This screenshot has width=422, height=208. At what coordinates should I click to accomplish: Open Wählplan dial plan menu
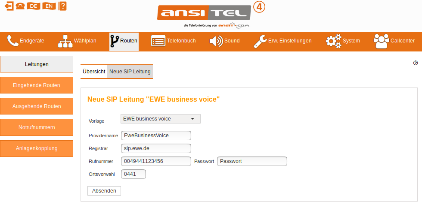click(x=77, y=41)
